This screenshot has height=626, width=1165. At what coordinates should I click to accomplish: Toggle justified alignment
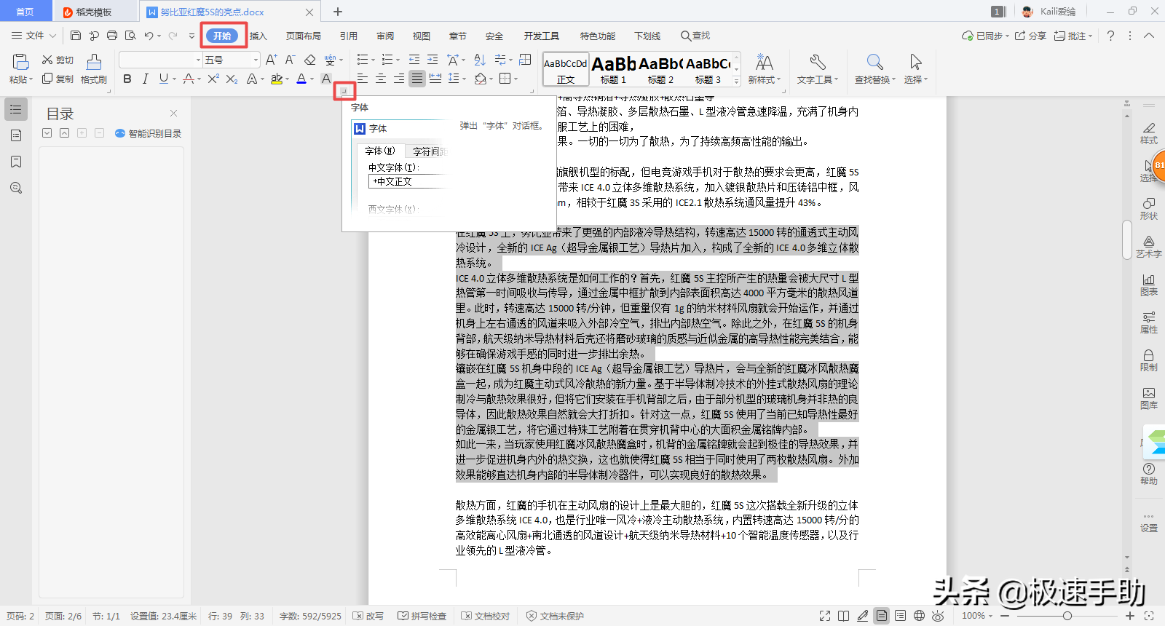[416, 79]
